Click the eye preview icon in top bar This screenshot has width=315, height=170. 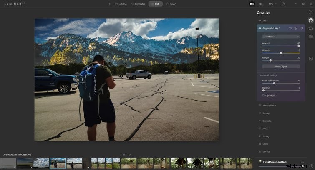pos(261,4)
